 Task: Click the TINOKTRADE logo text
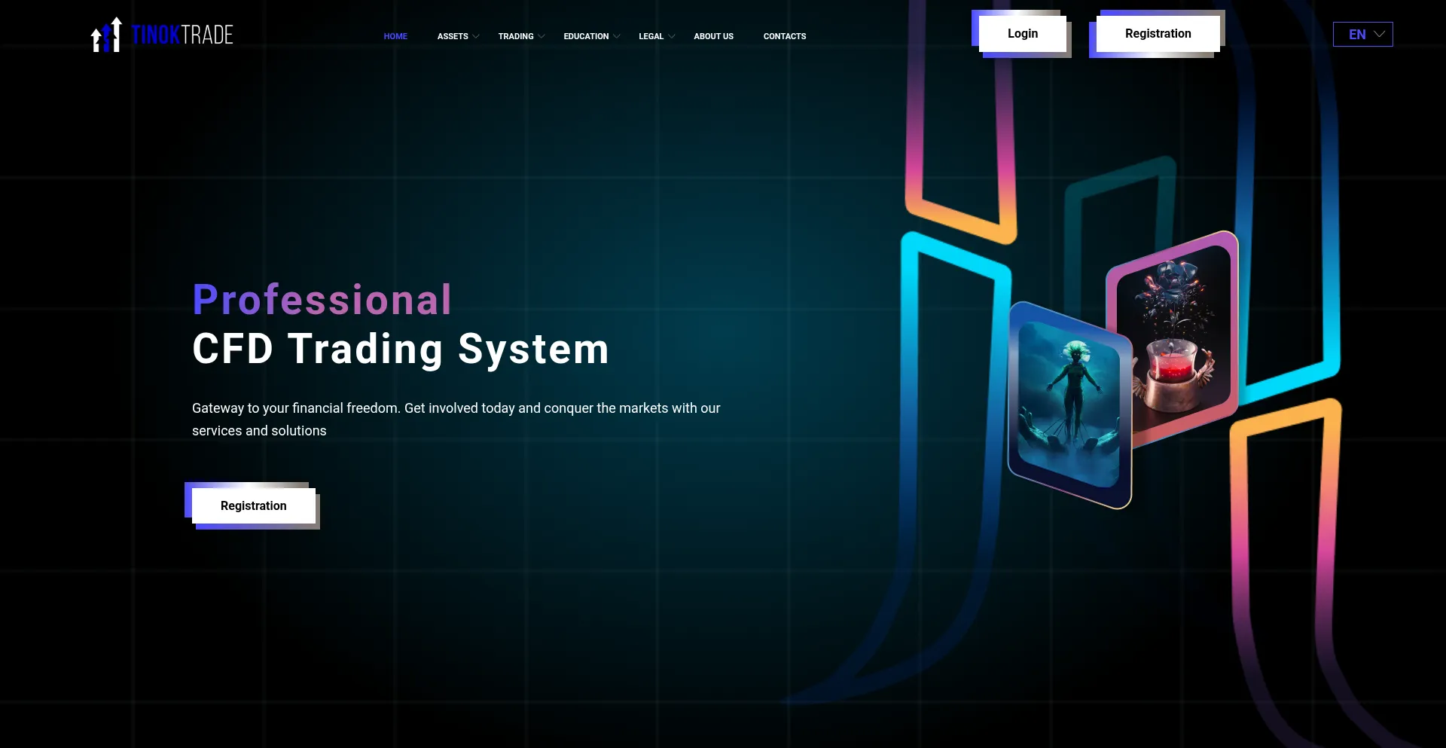[182, 35]
